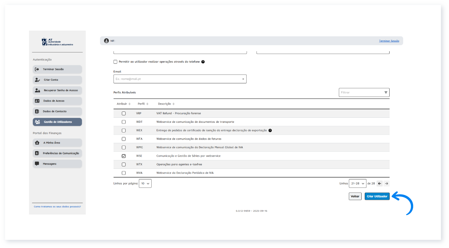Open the Linhas 21-28 range dropdown
This screenshot has height=248, width=449.
[x=357, y=183]
